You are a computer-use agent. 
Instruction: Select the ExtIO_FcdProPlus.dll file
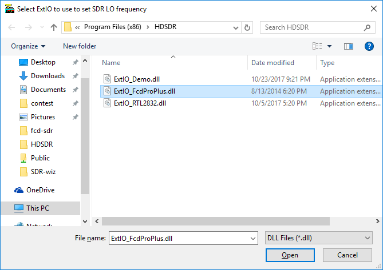(x=144, y=91)
